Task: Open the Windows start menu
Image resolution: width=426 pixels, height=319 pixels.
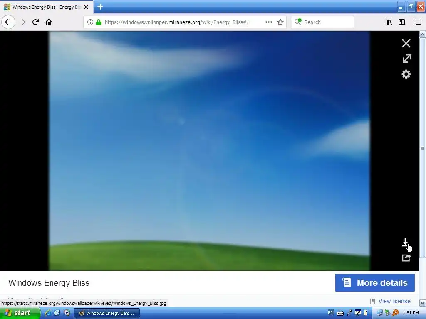Action: pyautogui.click(x=20, y=313)
